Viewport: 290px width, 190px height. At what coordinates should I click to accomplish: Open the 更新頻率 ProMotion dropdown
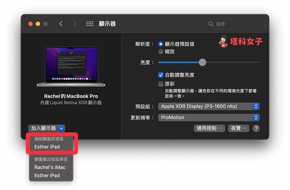(209, 117)
